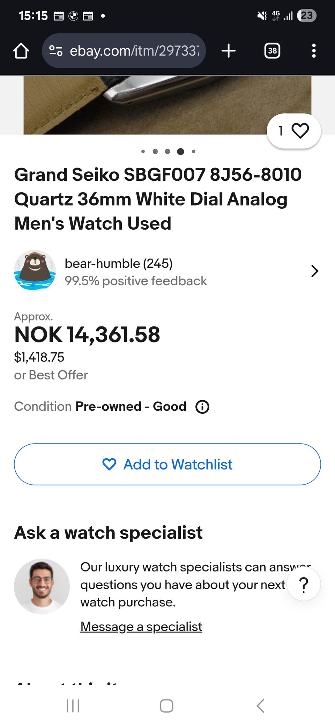This screenshot has height=727, width=335.
Task: Select the fourth image carousel dot
Action: click(x=180, y=151)
